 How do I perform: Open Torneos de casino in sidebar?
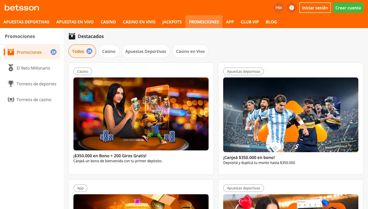point(32,100)
